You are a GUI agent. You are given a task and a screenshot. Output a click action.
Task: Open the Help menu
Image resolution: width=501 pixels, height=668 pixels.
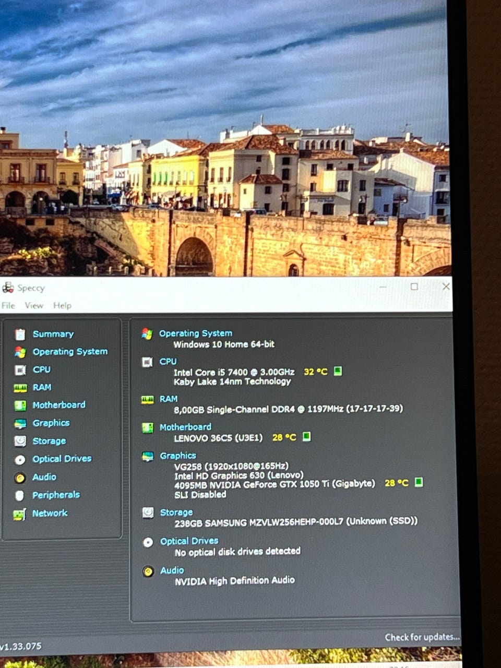point(62,305)
